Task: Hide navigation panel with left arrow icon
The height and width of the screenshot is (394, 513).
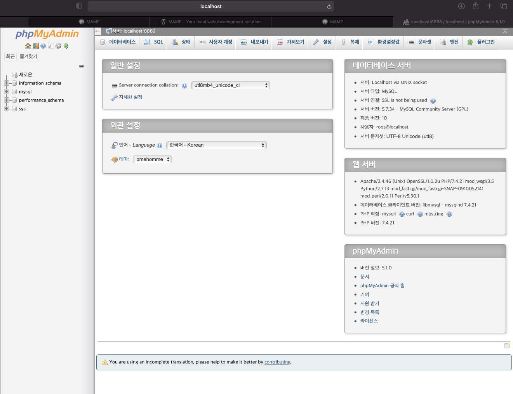Action: 98,31
